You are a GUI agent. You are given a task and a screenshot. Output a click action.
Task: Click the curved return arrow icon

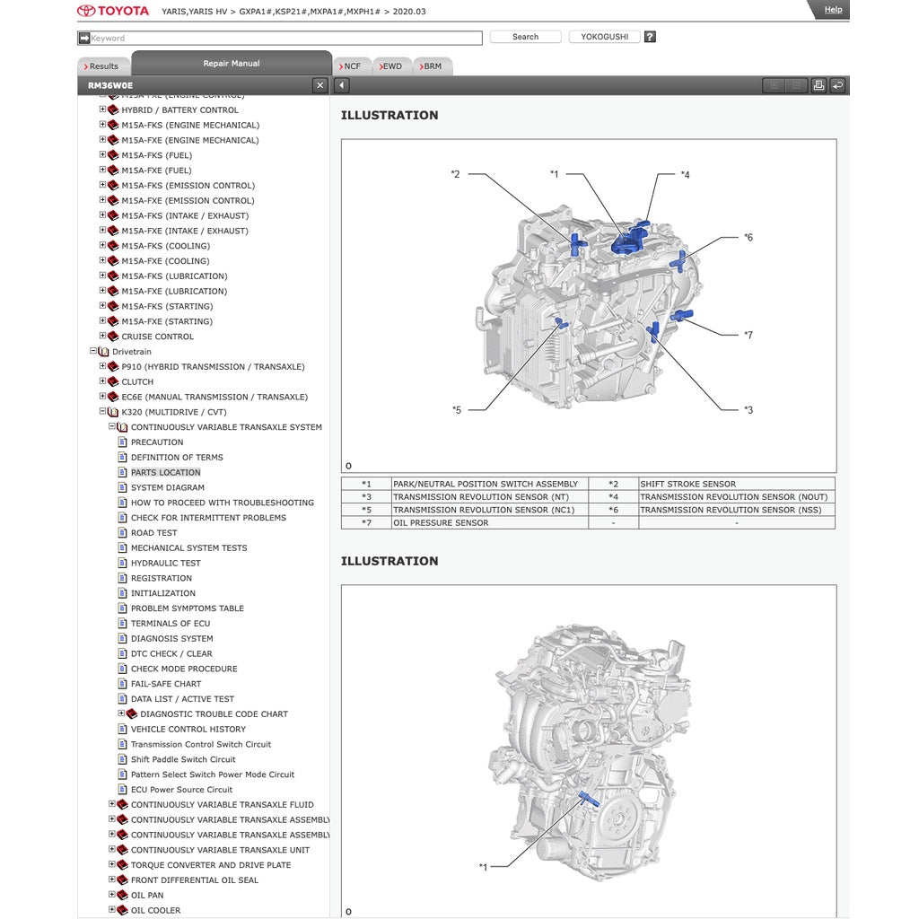839,85
